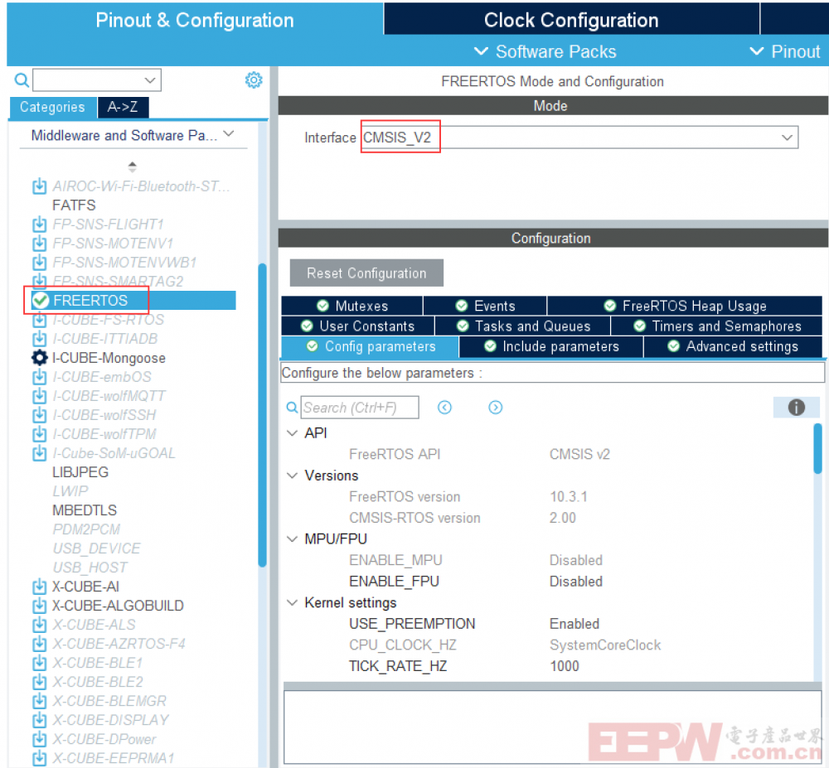Screen dimensions: 829x768
Task: Click the TICK_RATE_HZ value 1000
Action: (564, 666)
